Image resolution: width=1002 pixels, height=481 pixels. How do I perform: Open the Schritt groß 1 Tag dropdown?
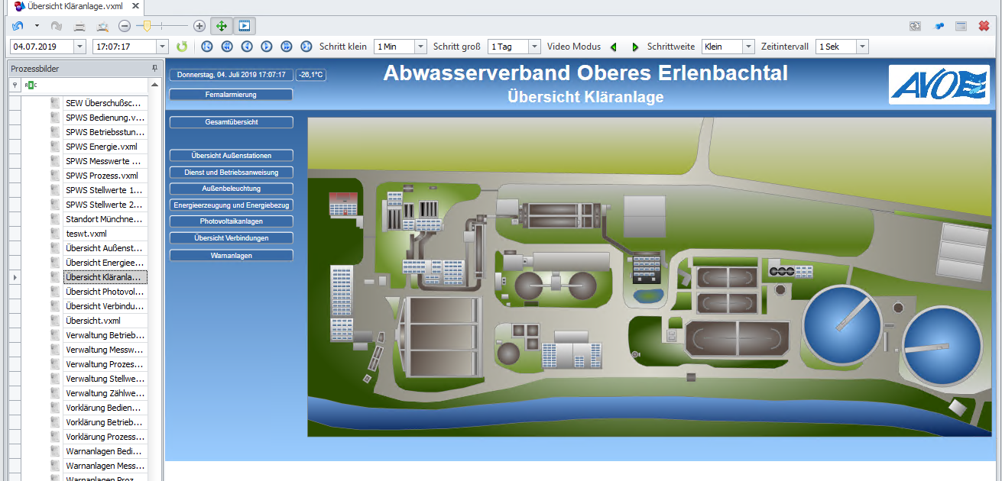[x=534, y=47]
